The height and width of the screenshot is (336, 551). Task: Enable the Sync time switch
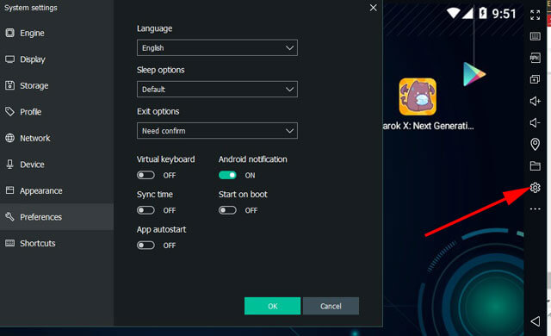pyautogui.click(x=145, y=210)
